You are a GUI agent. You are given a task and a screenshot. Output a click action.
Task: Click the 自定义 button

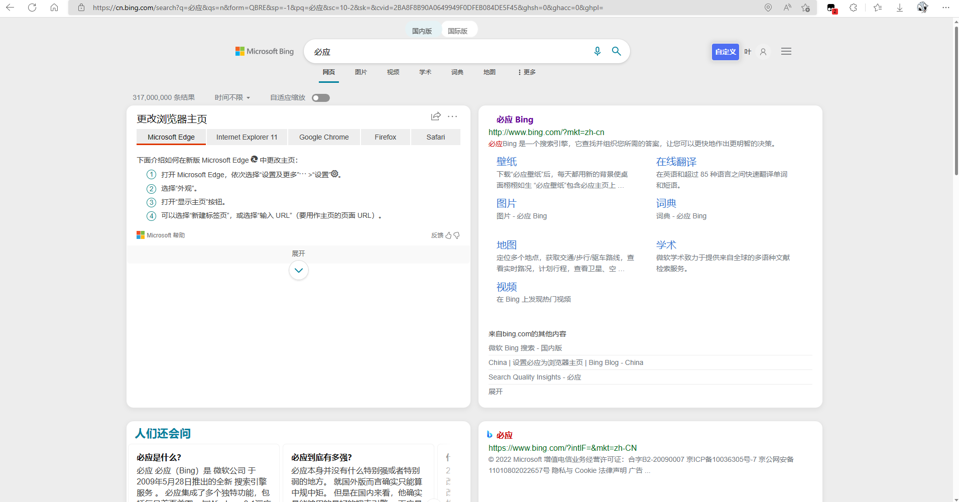pyautogui.click(x=726, y=52)
